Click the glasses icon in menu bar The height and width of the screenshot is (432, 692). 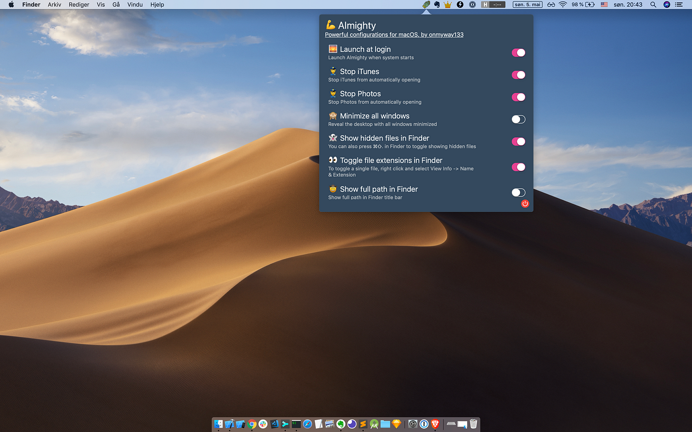coord(551,4)
